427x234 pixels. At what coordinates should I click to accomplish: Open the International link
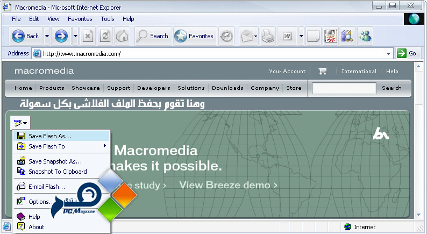point(359,72)
